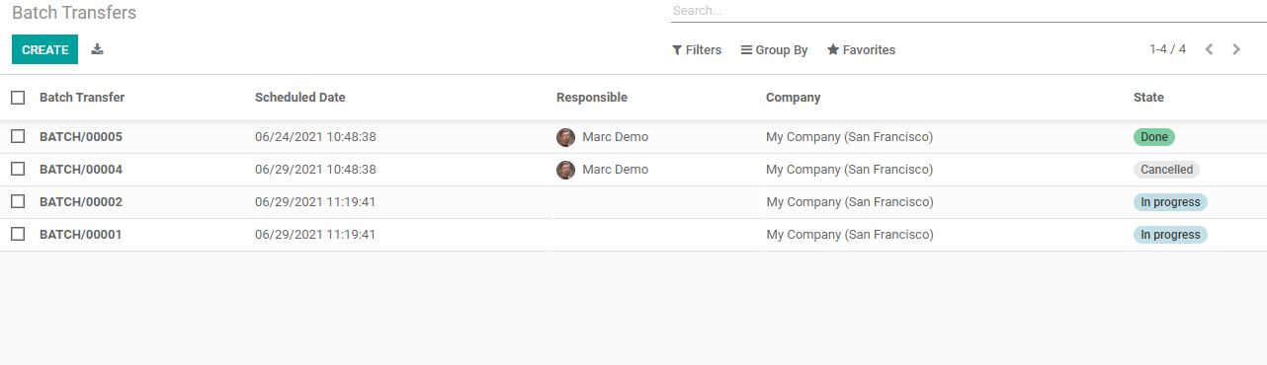Open the Filters dropdown
The image size is (1267, 365).
coord(697,50)
